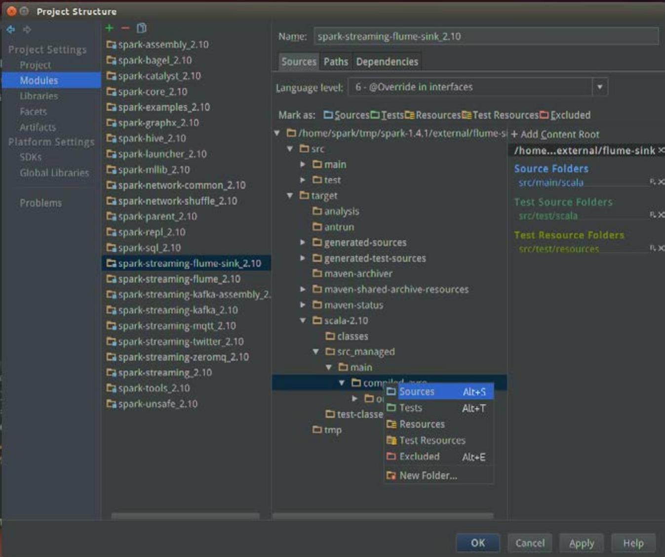This screenshot has height=557, width=665.
Task: Switch to the Sources tab
Action: [299, 62]
